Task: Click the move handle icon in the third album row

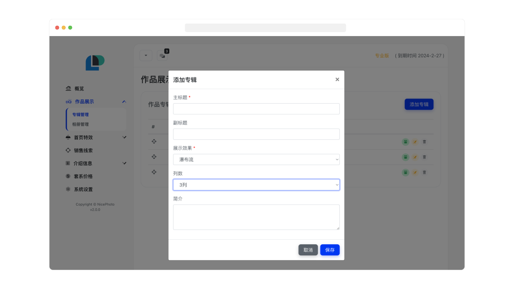Action: [154, 172]
